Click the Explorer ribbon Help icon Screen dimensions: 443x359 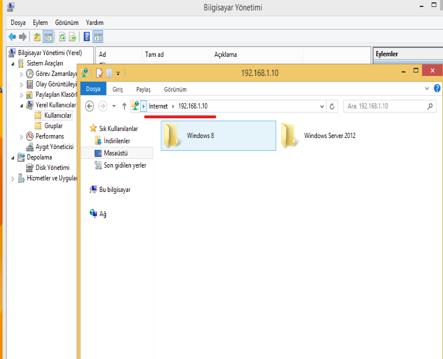437,89
